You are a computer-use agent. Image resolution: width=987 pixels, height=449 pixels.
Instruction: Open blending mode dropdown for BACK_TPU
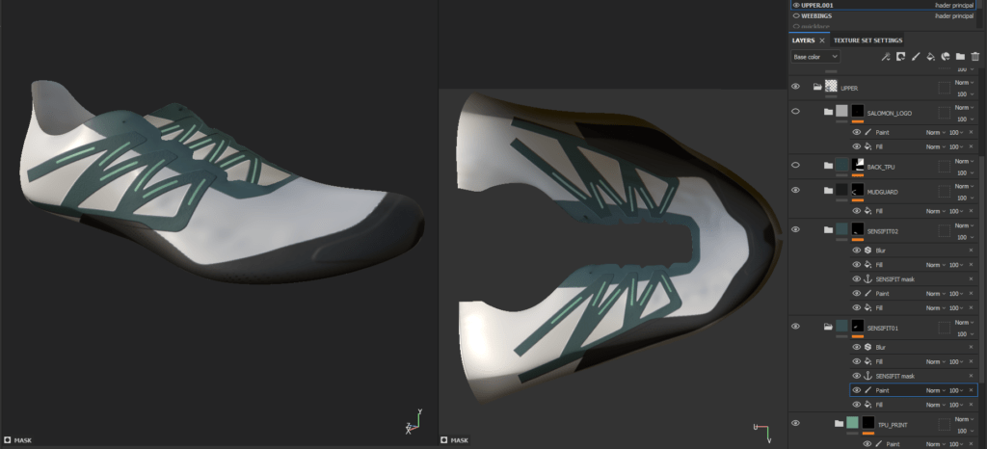pyautogui.click(x=964, y=162)
